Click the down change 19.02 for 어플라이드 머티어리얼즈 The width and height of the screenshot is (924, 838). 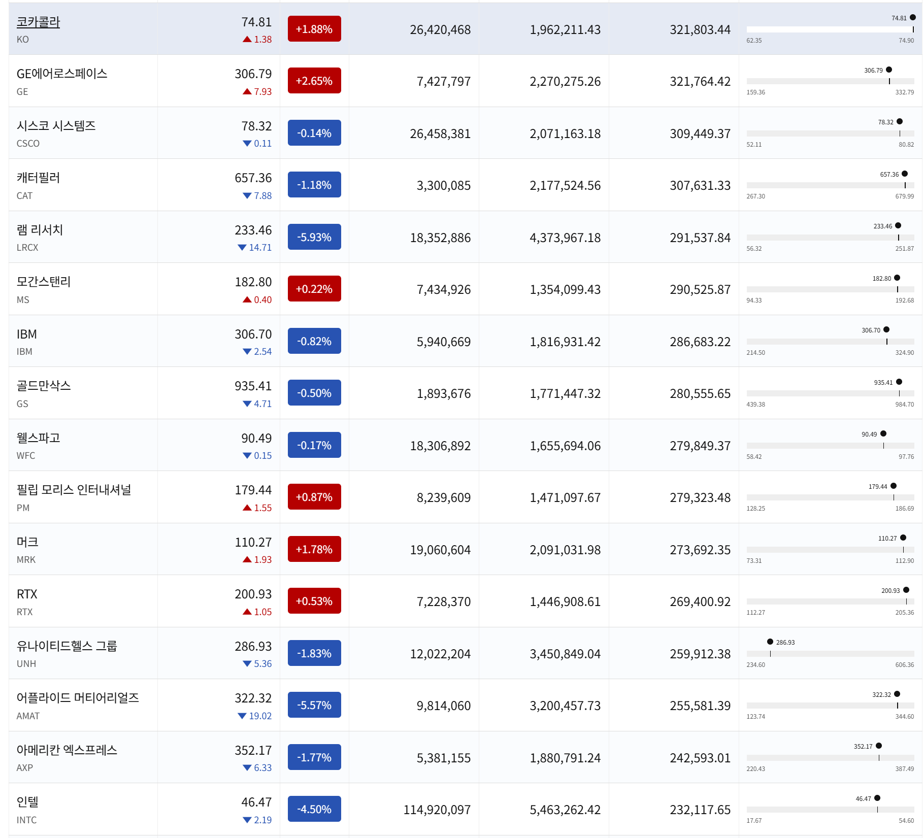click(255, 716)
